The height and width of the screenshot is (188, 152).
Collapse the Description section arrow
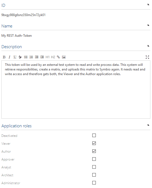[148, 46]
